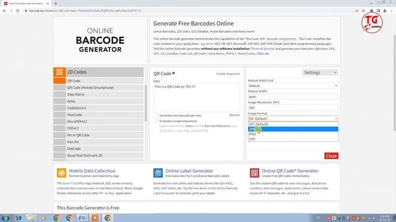Image resolution: width=396 pixels, height=222 pixels.
Task: Choose PNG in the format list
Action: [293, 134]
